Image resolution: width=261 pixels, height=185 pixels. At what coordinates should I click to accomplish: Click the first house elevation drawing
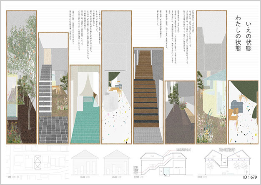click(85, 160)
